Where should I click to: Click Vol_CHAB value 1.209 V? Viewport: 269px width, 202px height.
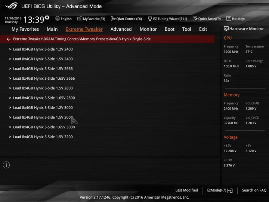pos(251,108)
